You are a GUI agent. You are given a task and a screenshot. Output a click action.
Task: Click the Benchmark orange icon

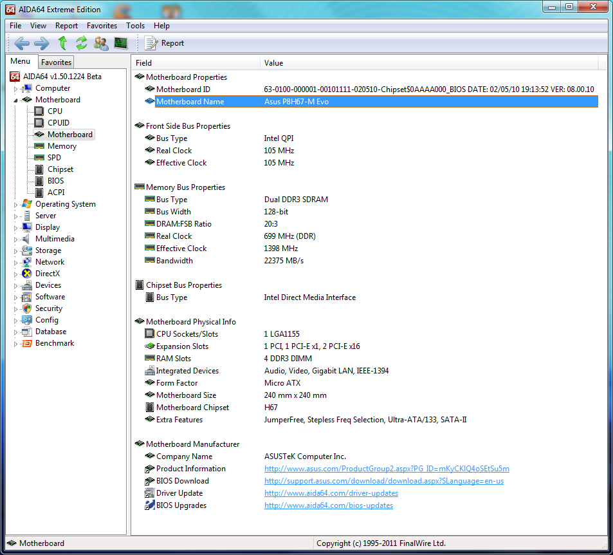[27, 343]
